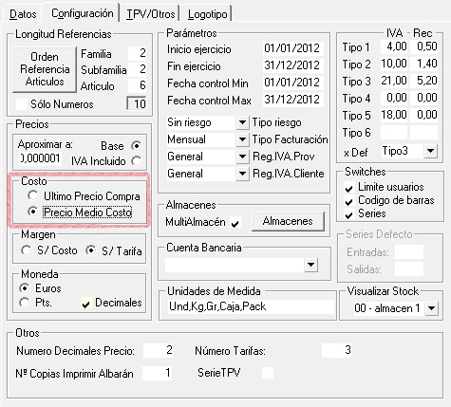Select S/ Costo margin option
This screenshot has height=407, width=451.
point(26,250)
